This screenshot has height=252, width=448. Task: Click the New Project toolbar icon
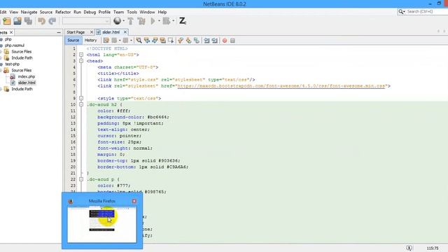point(6,21)
